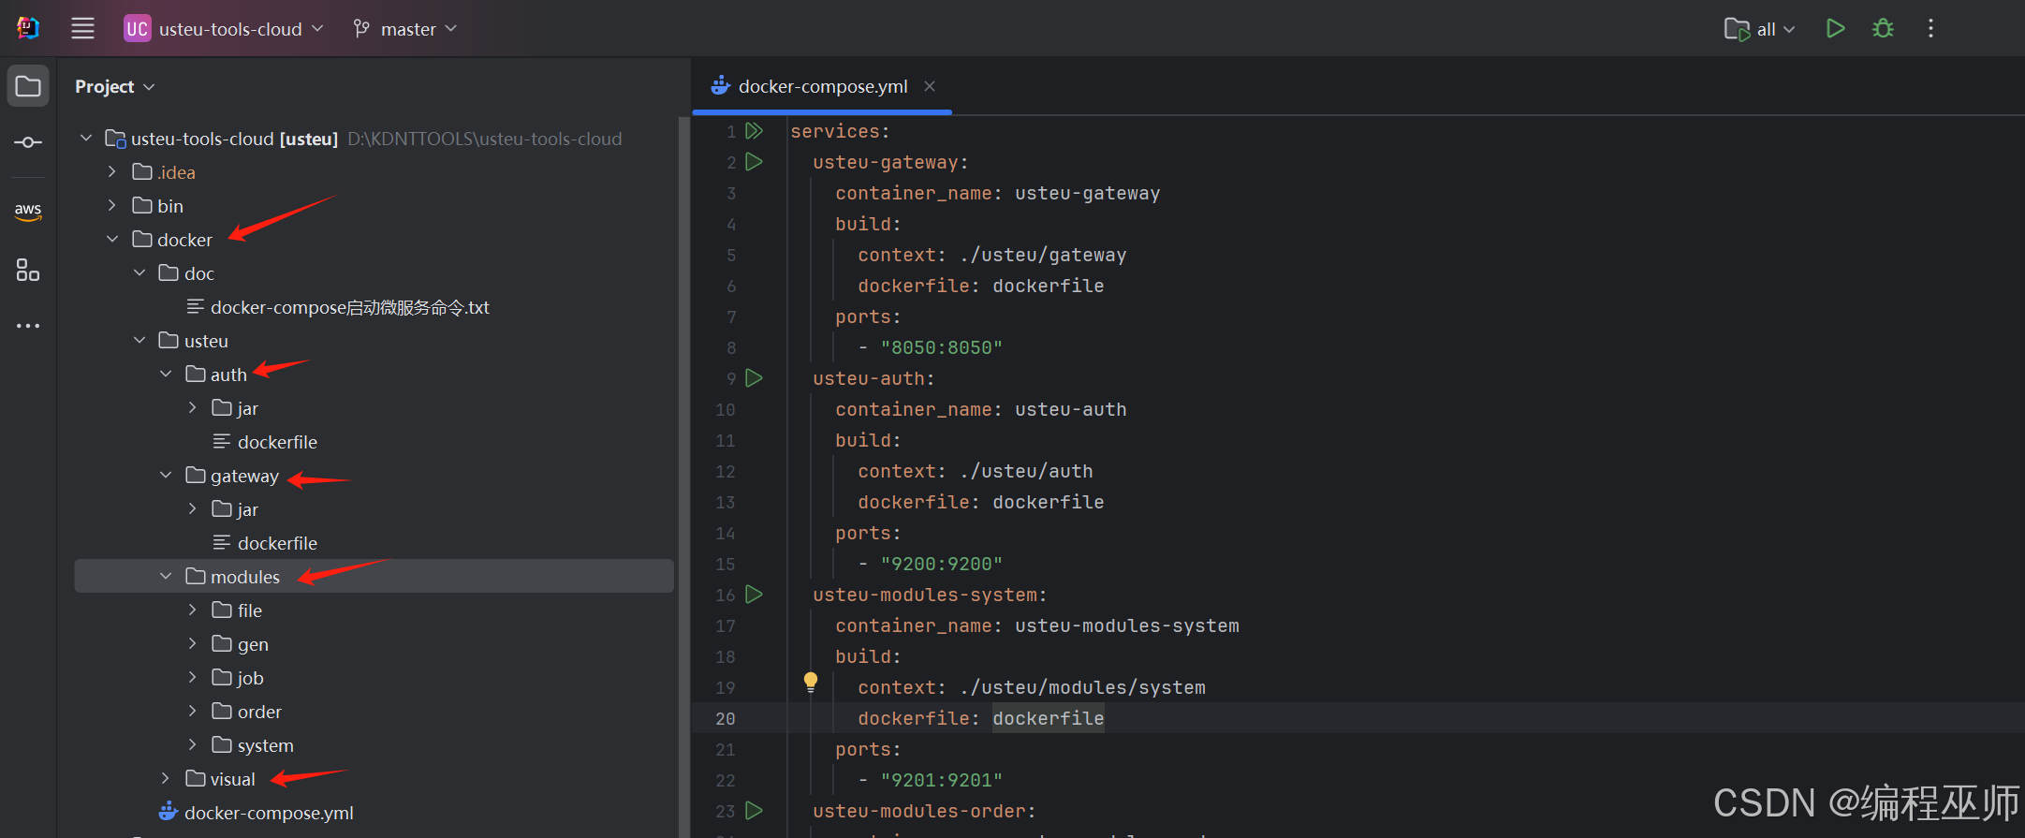
Task: Click the "9201:9201" port value
Action: 941,780
